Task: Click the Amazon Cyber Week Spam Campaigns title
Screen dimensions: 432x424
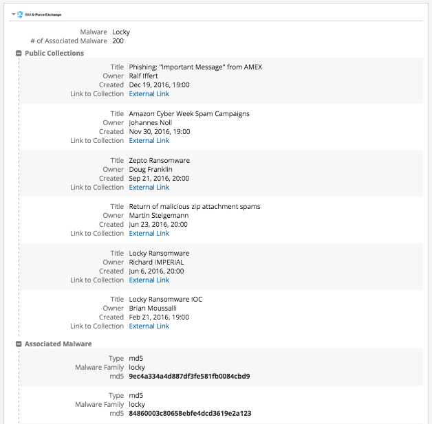Action: (189, 113)
